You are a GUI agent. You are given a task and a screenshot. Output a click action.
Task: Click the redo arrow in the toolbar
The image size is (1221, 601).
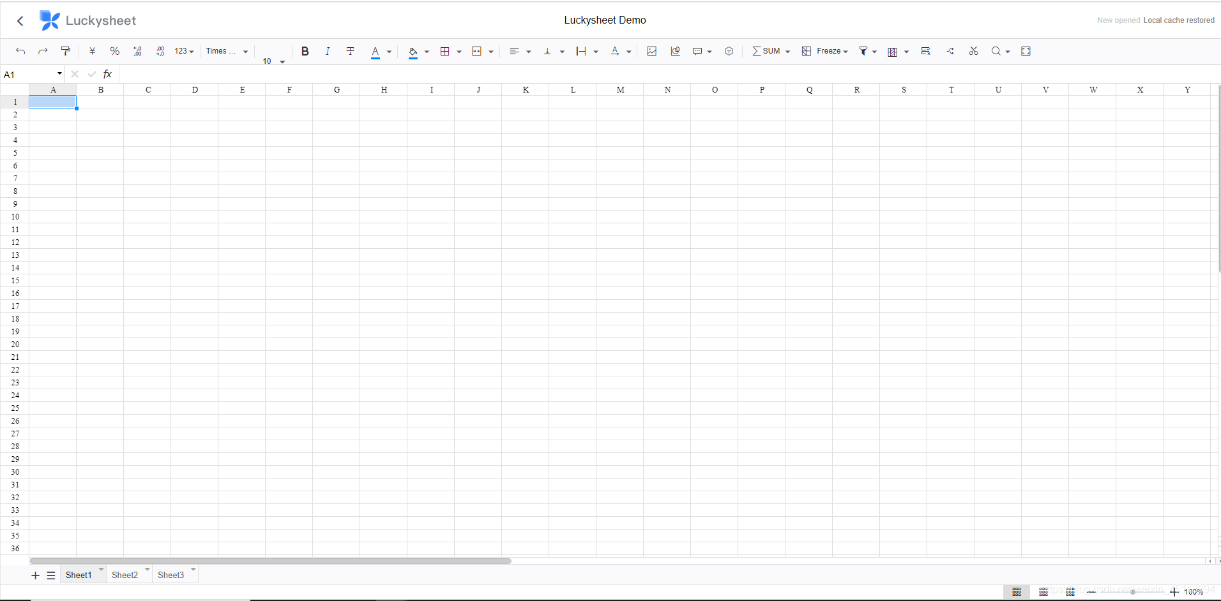(43, 51)
